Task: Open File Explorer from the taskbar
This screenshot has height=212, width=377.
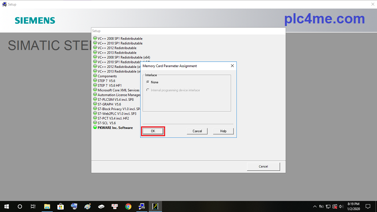Action: pos(47,206)
